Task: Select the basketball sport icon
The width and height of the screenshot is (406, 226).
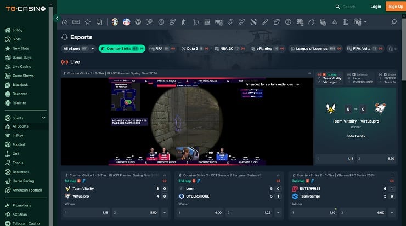Action: 161,22
